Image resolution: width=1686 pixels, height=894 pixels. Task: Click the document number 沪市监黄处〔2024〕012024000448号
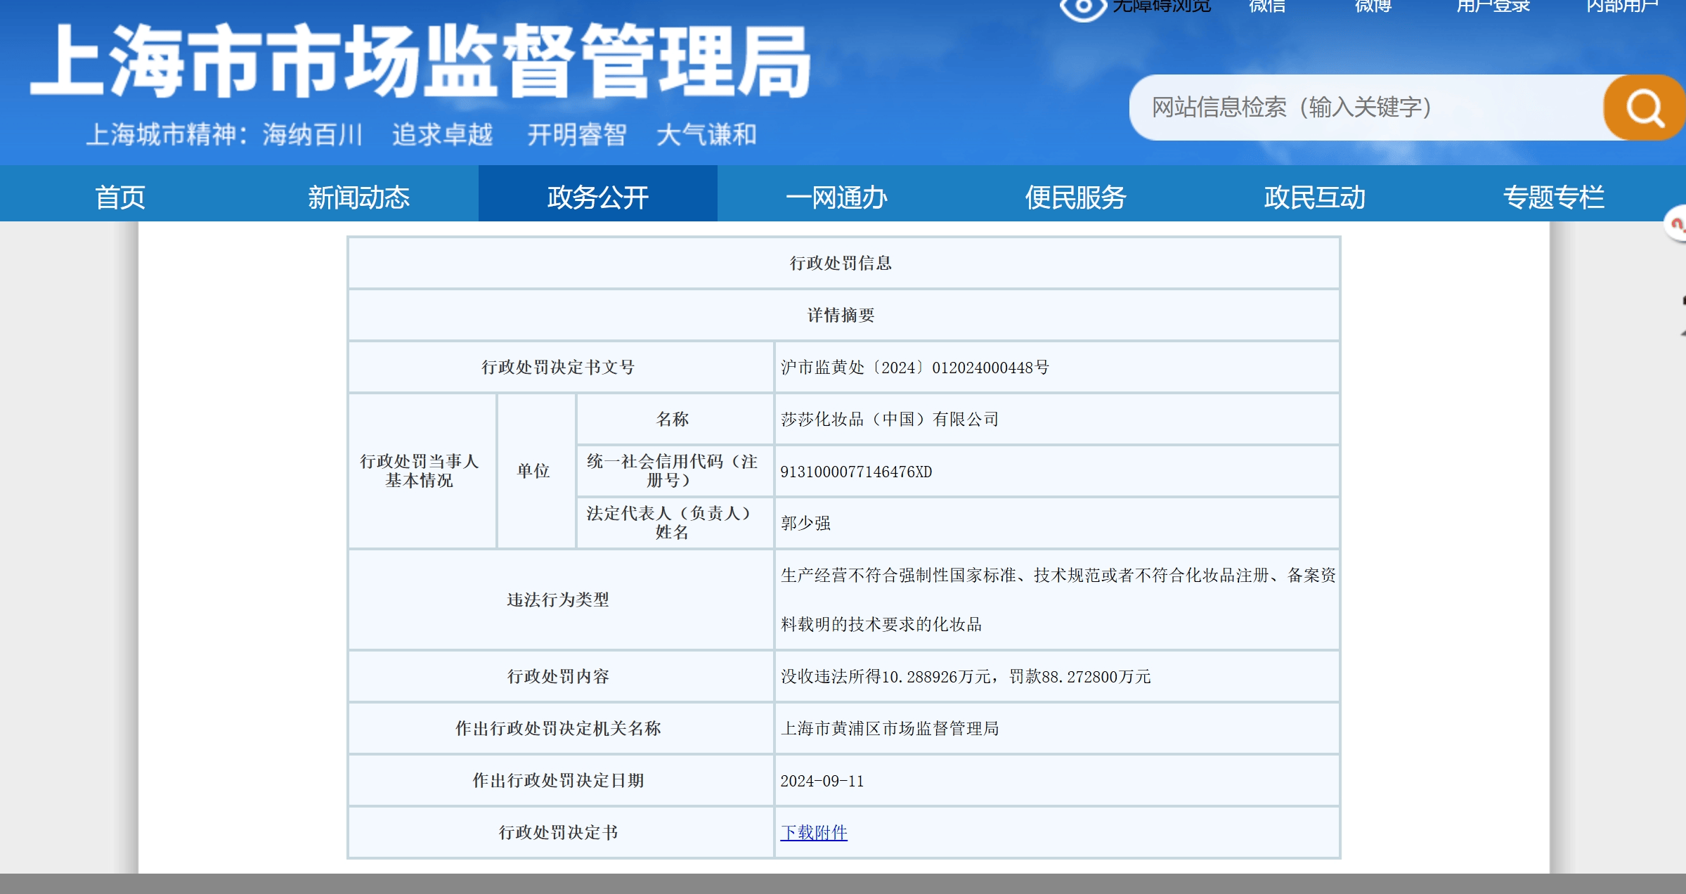(x=914, y=368)
